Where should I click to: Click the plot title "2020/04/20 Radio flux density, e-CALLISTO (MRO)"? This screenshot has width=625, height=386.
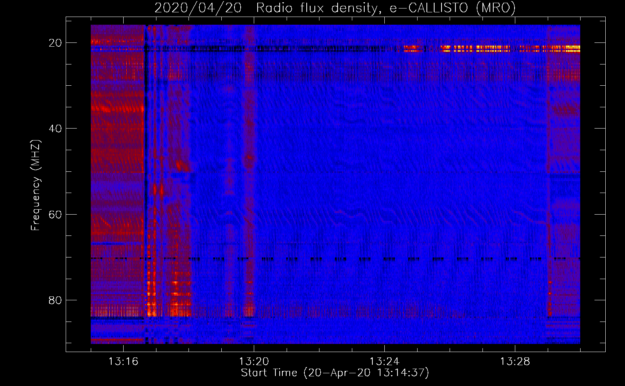coord(335,8)
